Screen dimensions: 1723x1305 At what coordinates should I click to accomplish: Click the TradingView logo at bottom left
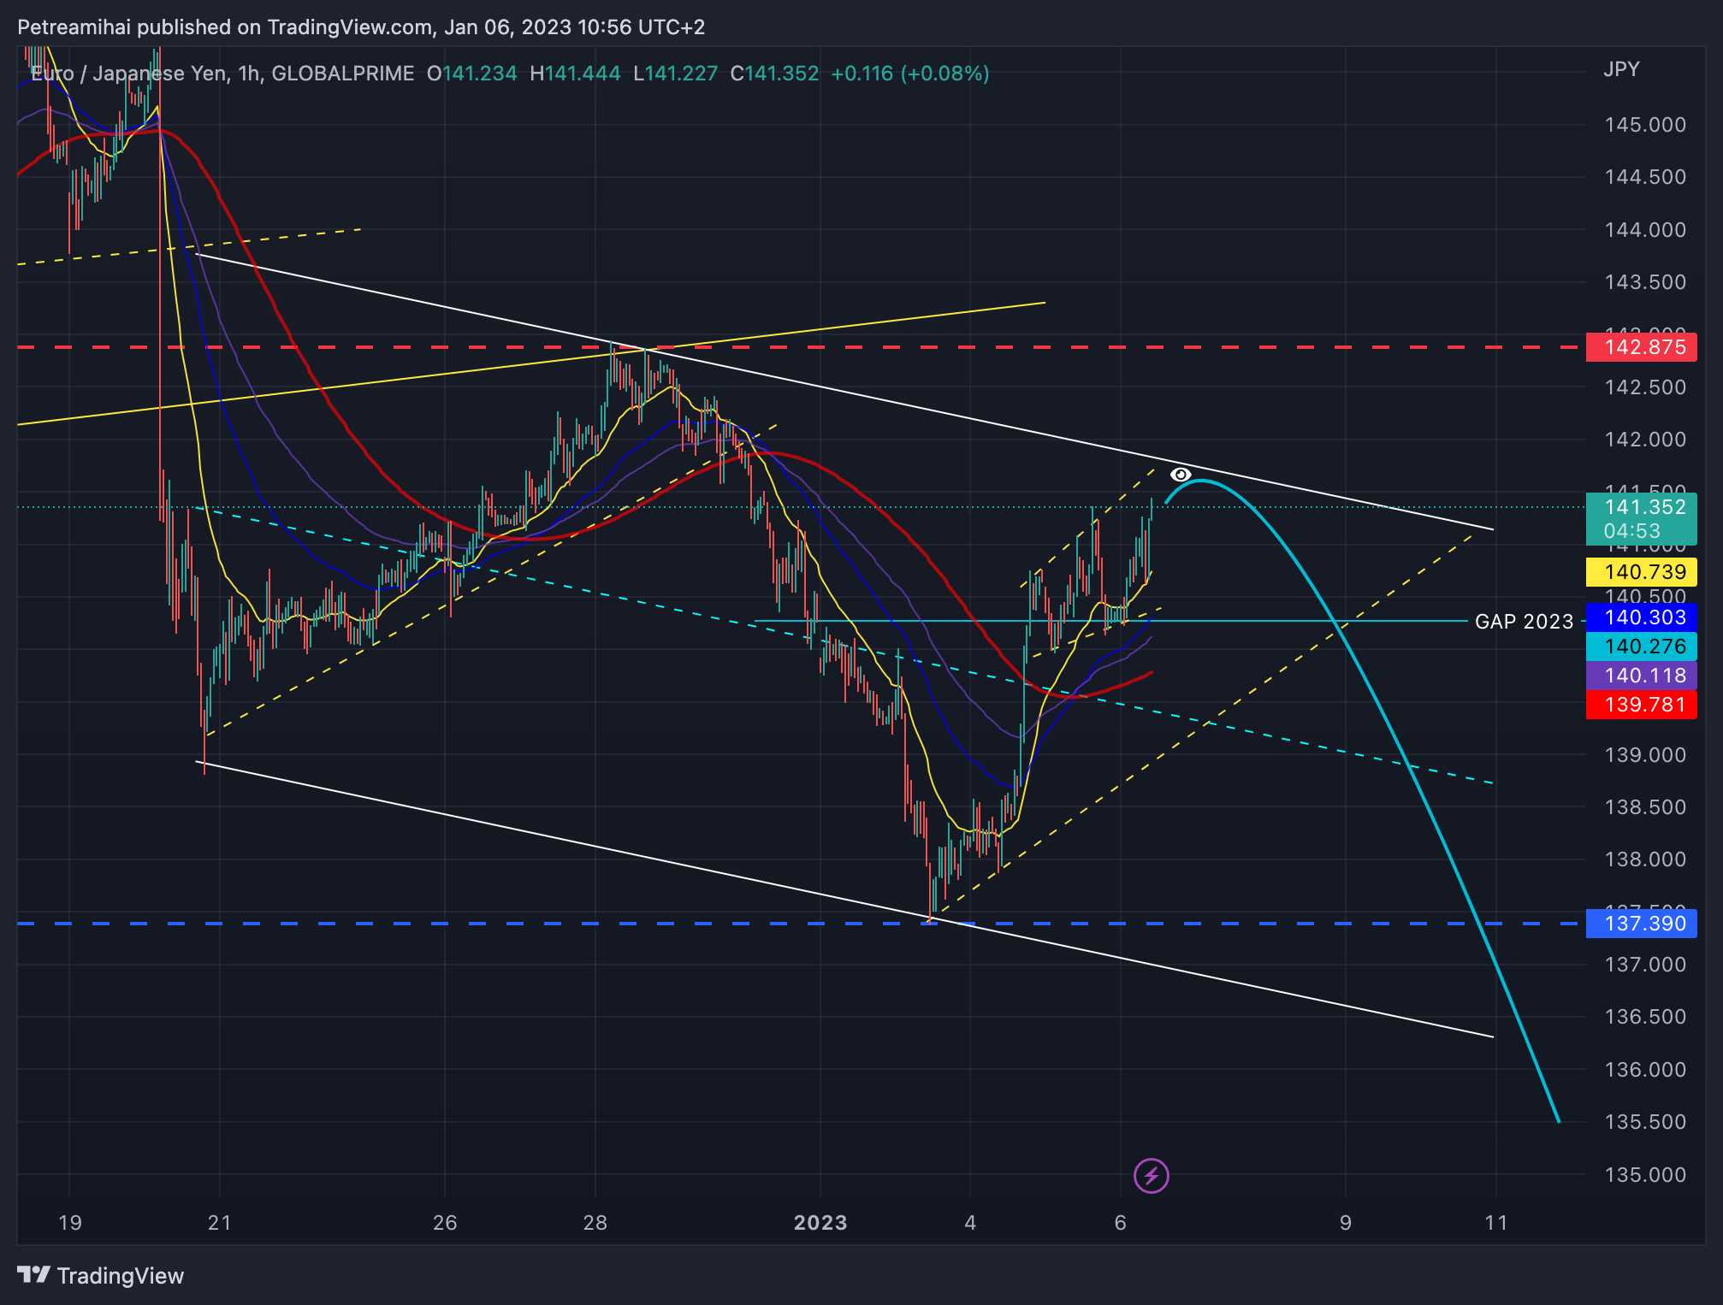(101, 1275)
